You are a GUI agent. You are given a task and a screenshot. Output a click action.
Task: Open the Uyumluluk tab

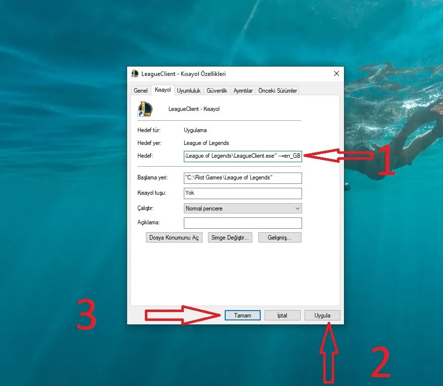coord(188,90)
